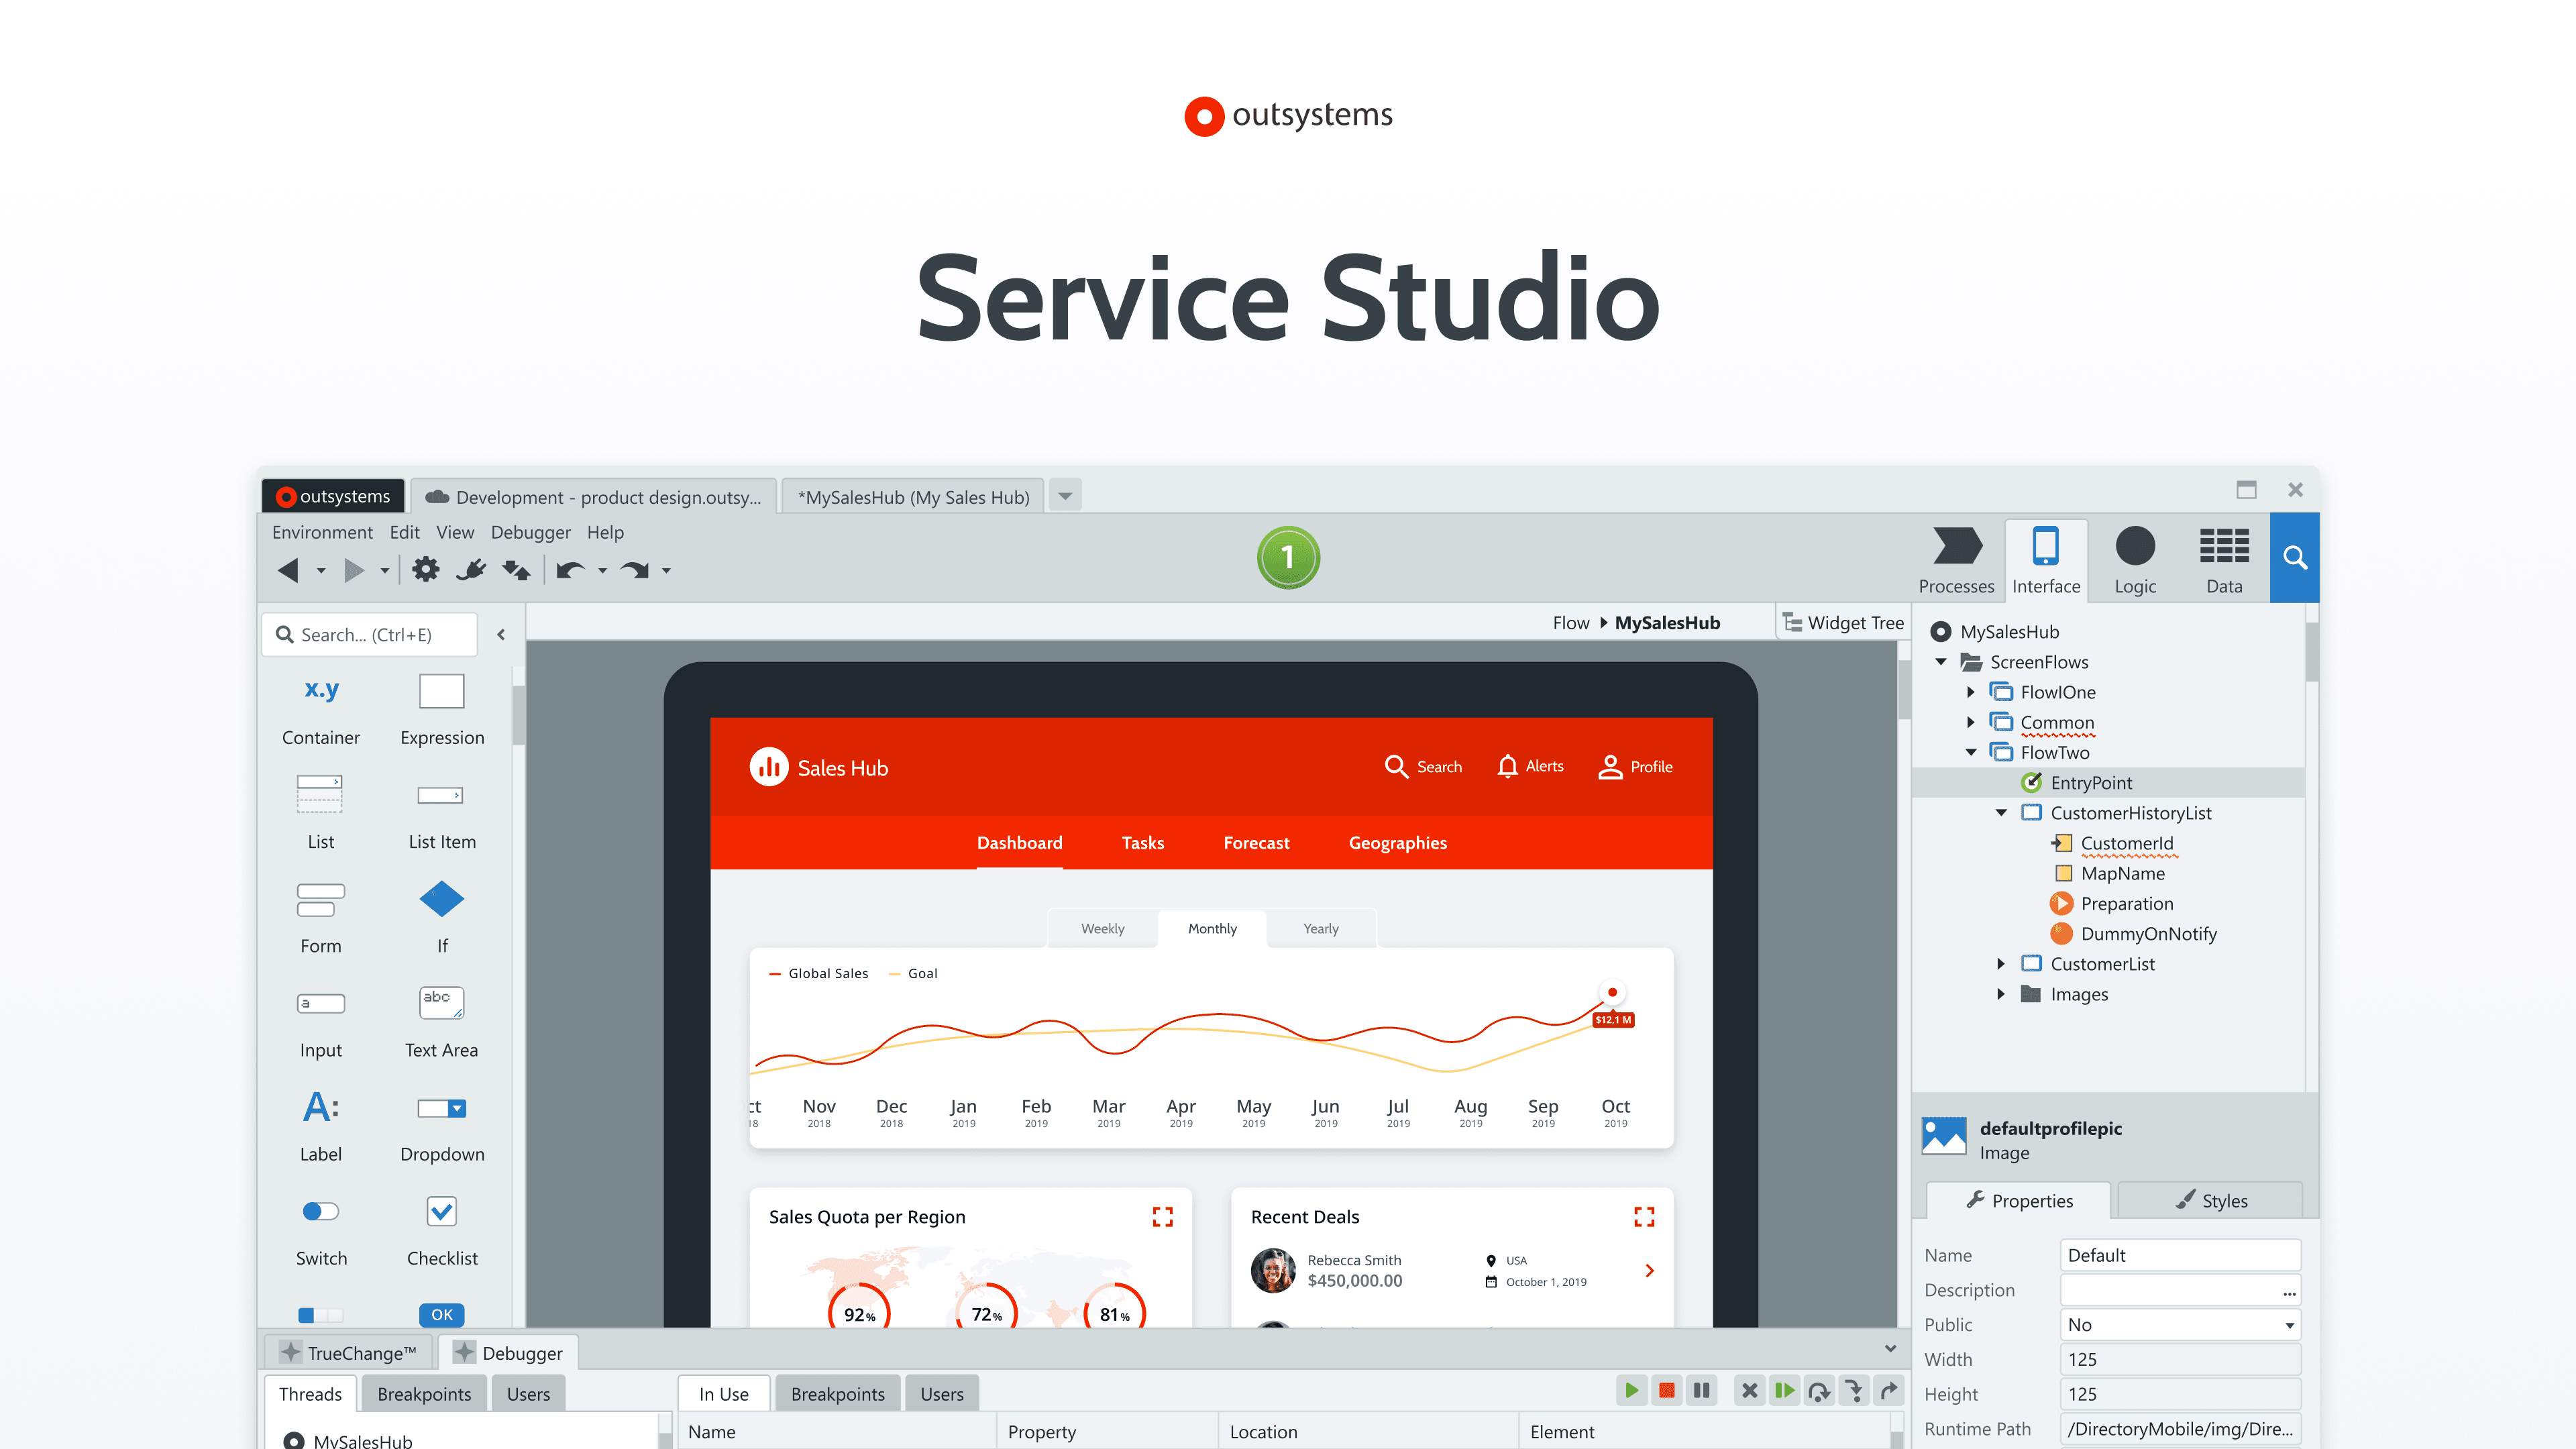Screen dimensions: 2576x1449
Task: Click the Name property field
Action: click(2180, 1255)
